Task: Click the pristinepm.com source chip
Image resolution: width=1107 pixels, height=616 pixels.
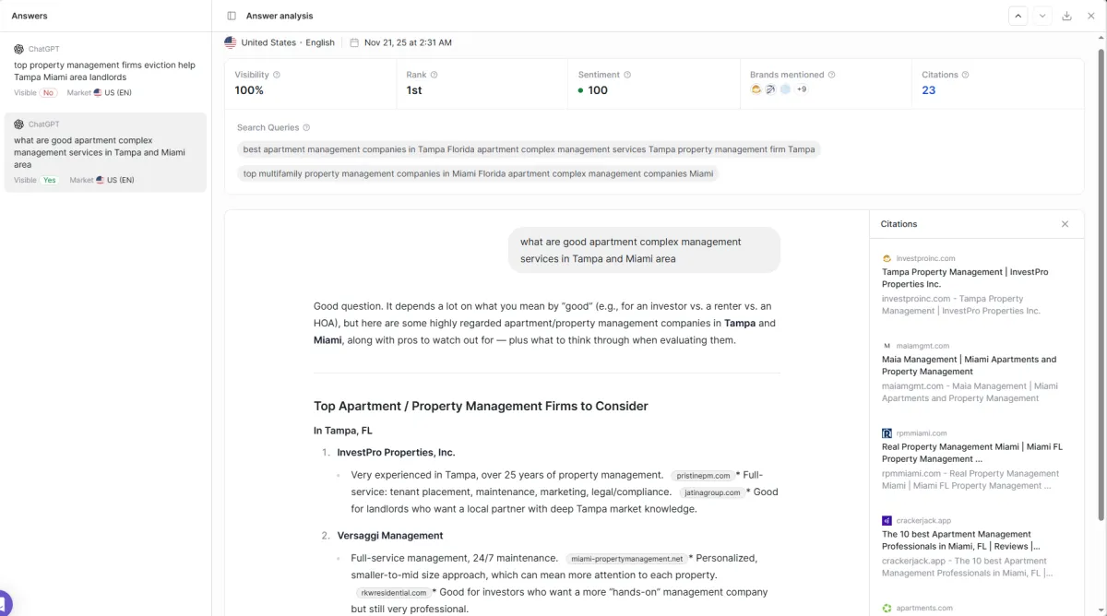Action: 703,476
